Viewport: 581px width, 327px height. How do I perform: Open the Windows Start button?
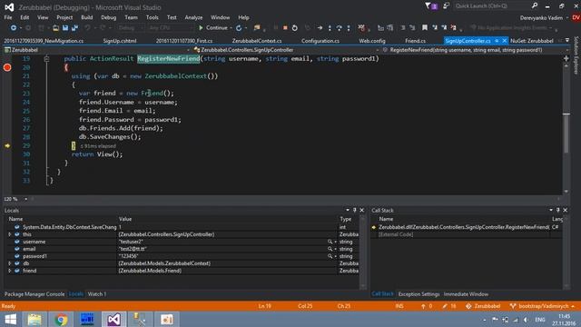coord(11,319)
